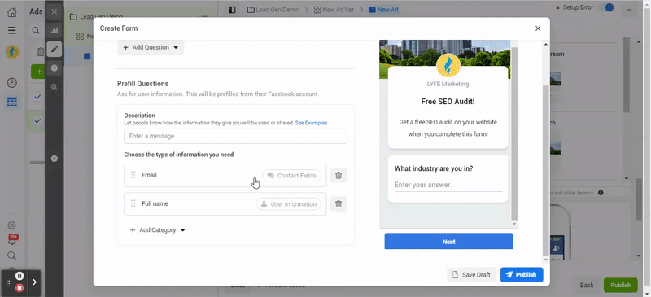This screenshot has height=297, width=651.
Task: Toggle the ad on/off switch near Setup Error
Action: pyautogui.click(x=606, y=7)
